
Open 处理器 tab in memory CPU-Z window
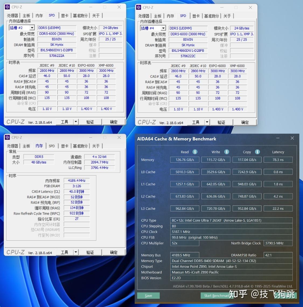click(13, 146)
